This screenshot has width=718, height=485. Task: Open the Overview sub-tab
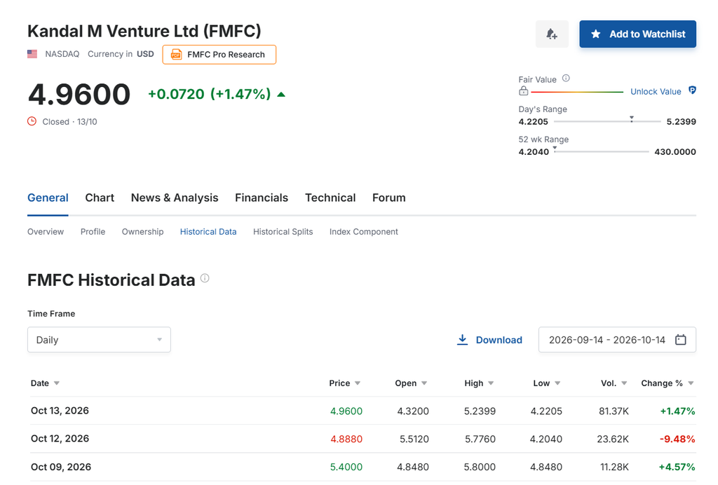[x=46, y=231]
